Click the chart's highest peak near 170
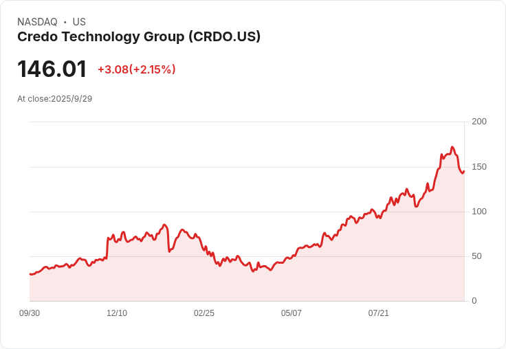Viewport: 506px width, 349px height. click(x=452, y=147)
